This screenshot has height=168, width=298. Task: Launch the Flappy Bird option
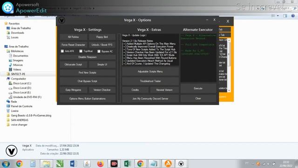(x=102, y=37)
